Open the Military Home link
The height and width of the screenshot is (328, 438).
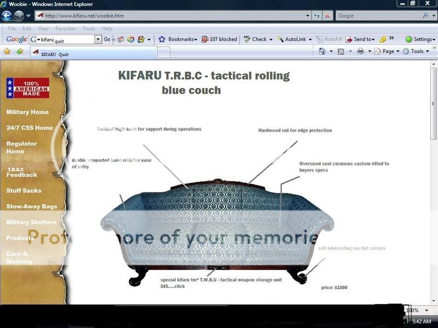[27, 112]
